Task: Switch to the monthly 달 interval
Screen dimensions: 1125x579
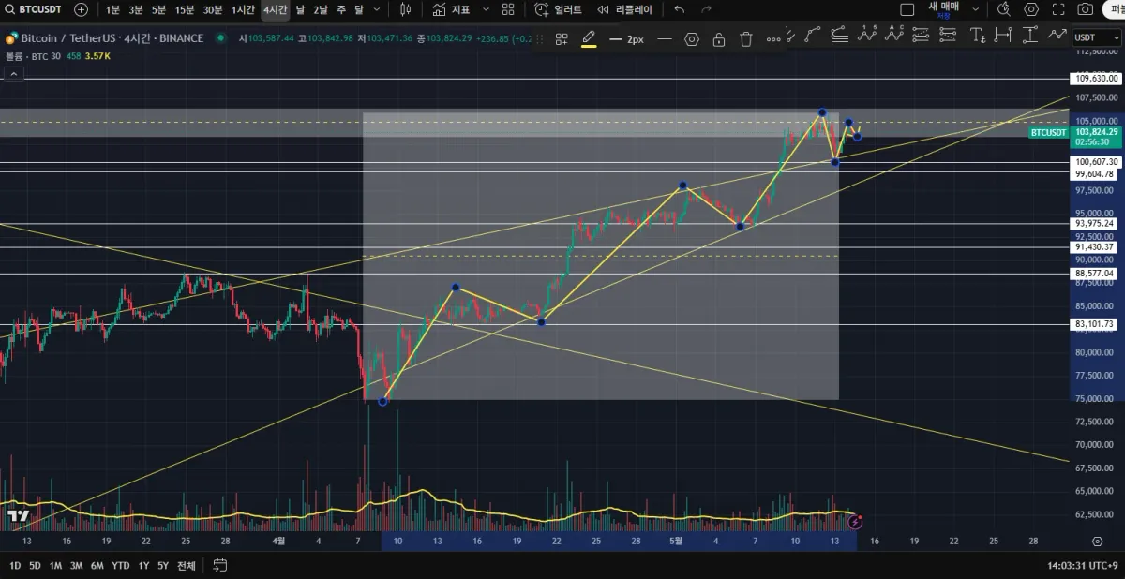Action: point(358,9)
